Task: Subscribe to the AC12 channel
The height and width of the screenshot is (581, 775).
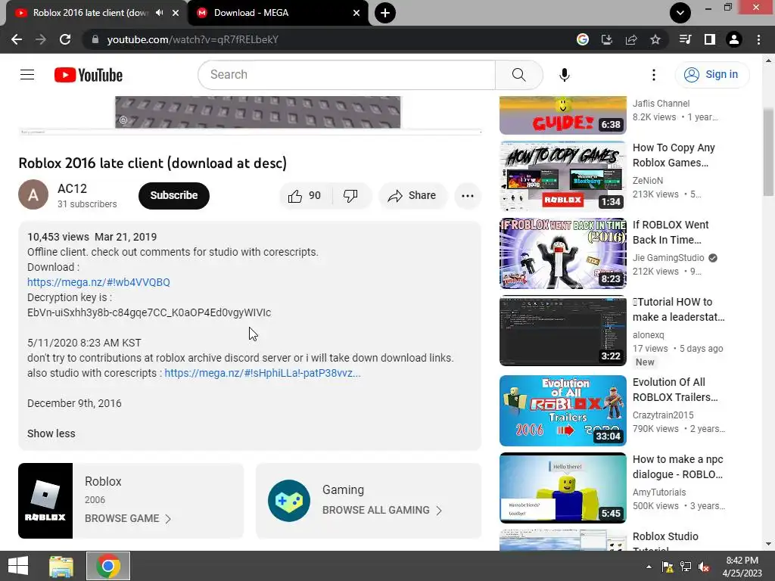Action: (174, 196)
